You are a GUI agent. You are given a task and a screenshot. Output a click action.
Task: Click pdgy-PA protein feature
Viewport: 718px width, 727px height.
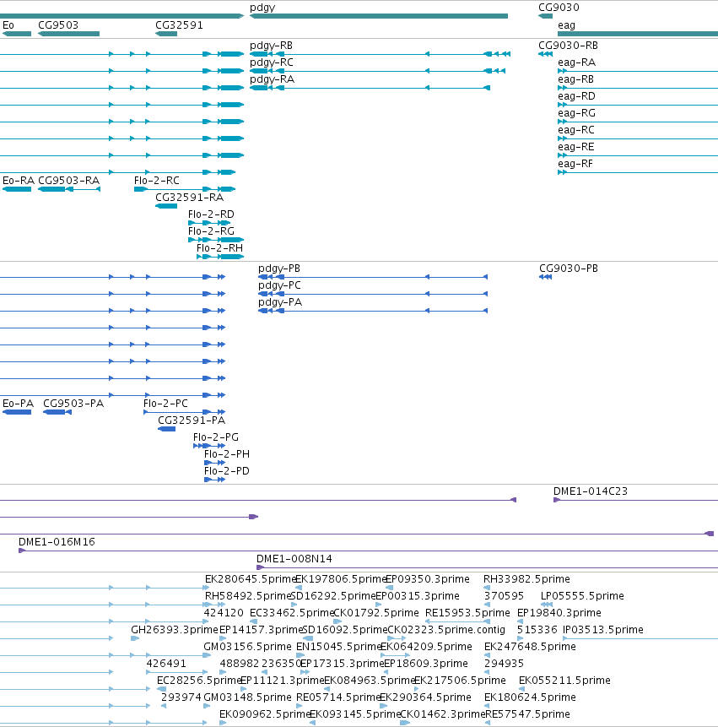click(x=373, y=311)
